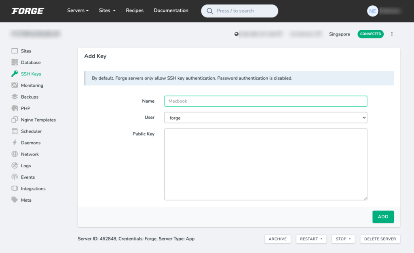Click the Logs sidebar icon
The width and height of the screenshot is (414, 253).
pos(15,165)
